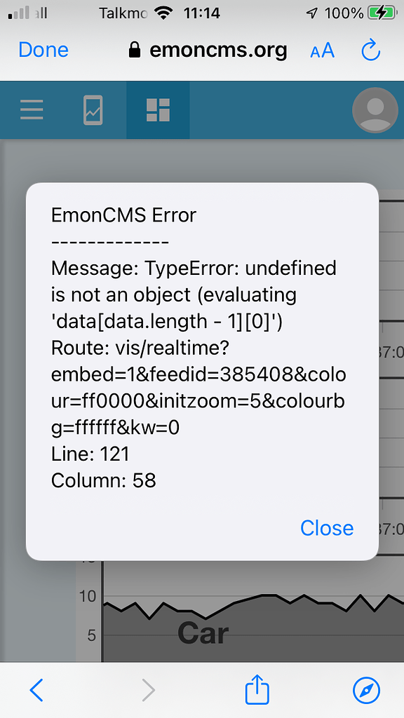The image size is (404, 718).
Task: Open the hamburger navigation menu
Action: (31, 110)
